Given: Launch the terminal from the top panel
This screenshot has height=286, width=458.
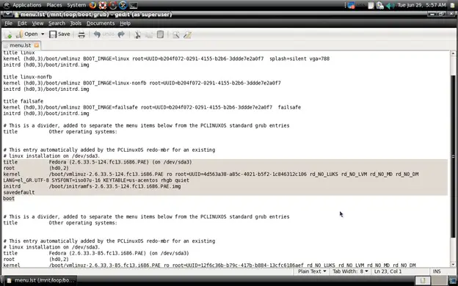Looking at the screenshot, I should point(133,5).
